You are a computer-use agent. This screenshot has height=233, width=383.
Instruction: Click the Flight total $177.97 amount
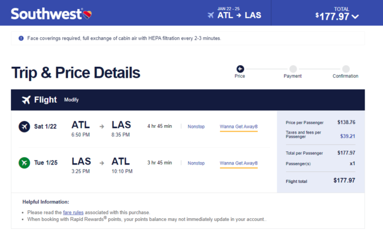(x=344, y=180)
